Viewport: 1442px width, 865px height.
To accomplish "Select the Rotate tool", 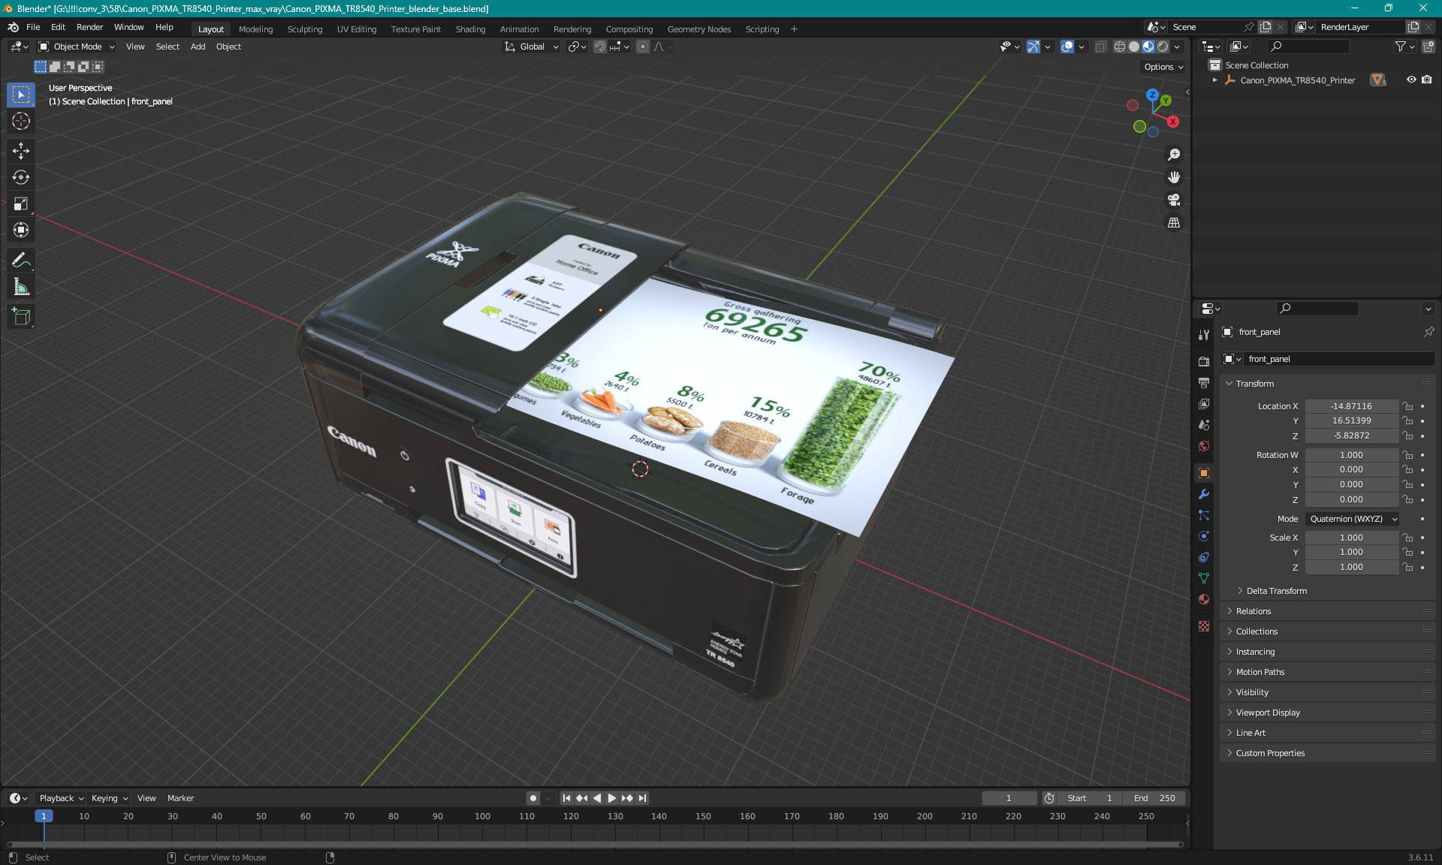I will tap(21, 177).
